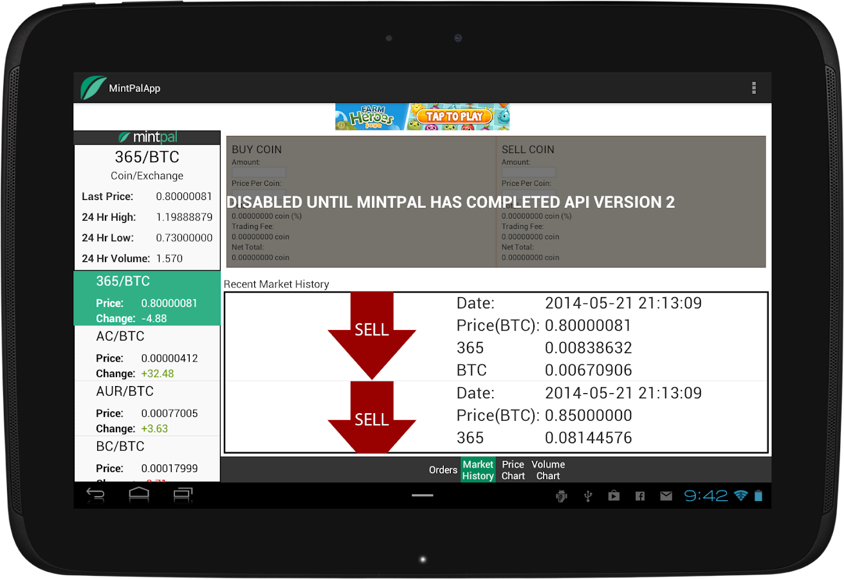Image resolution: width=844 pixels, height=579 pixels.
Task: Tap the 9:42 clock
Action: click(706, 495)
